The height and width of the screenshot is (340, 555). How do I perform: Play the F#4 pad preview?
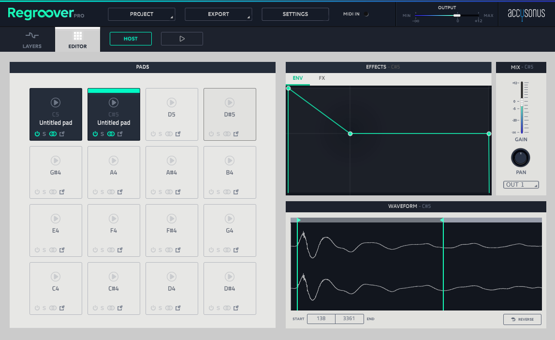pyautogui.click(x=172, y=219)
